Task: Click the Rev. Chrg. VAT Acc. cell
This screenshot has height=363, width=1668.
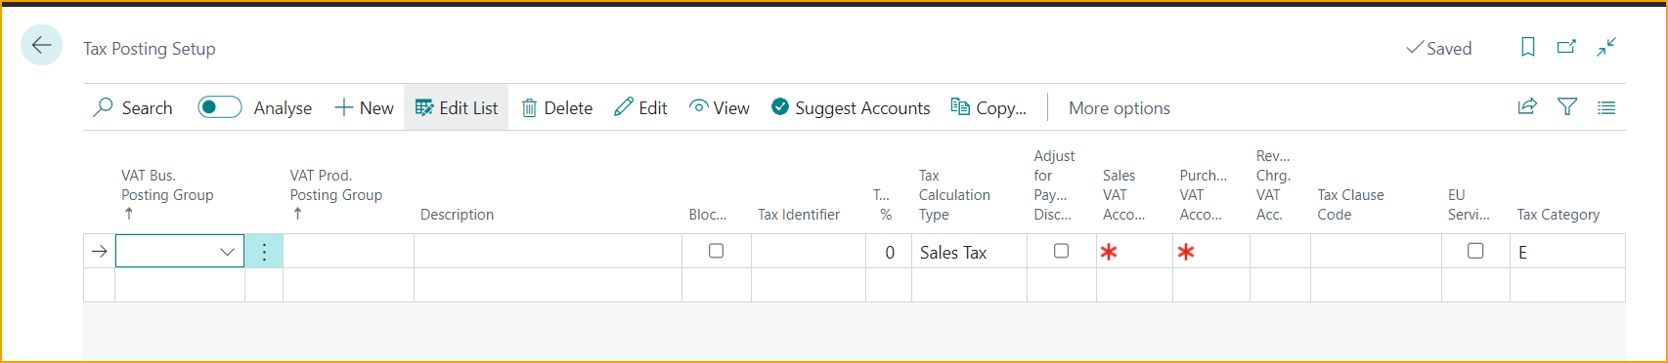Action: point(1280,252)
